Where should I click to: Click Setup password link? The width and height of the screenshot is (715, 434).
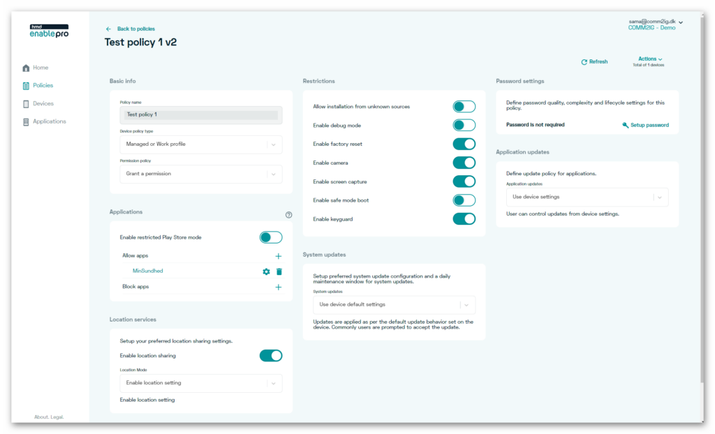click(x=645, y=126)
